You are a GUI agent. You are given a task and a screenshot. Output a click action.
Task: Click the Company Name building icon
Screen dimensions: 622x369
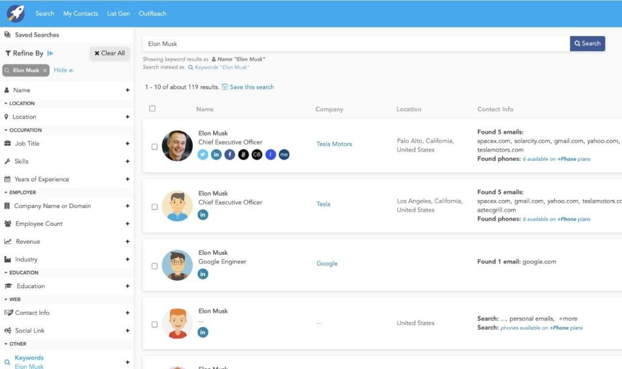[7, 206]
